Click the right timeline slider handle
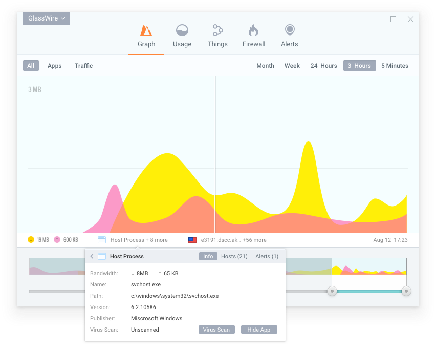The width and height of the screenshot is (436, 348). [x=406, y=291]
